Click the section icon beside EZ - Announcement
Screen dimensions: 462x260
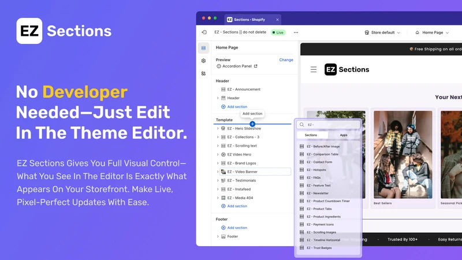223,90
